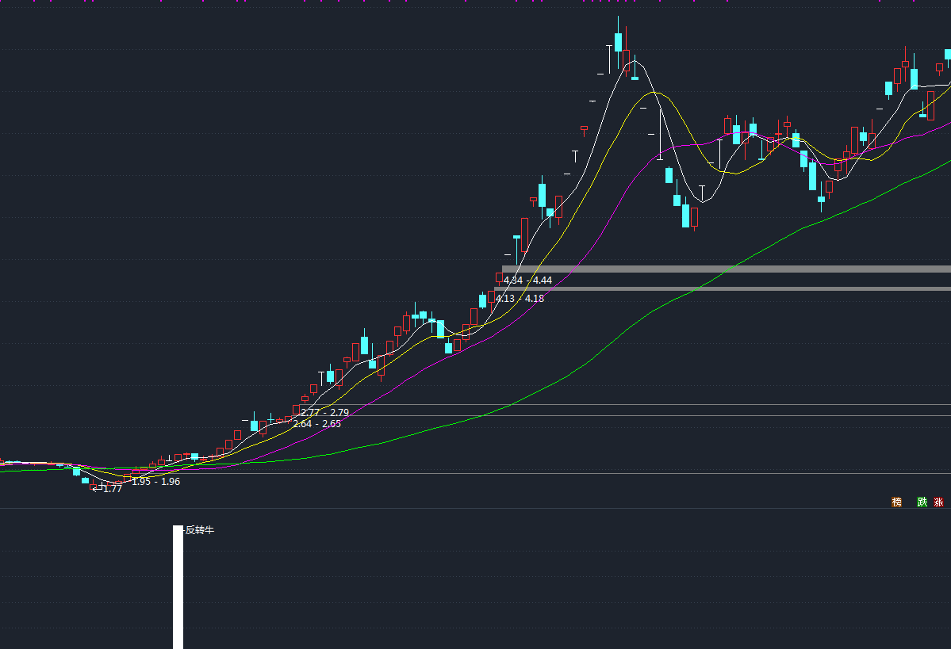Select the thinner gray band above 4.13 - 4.18

723,289
